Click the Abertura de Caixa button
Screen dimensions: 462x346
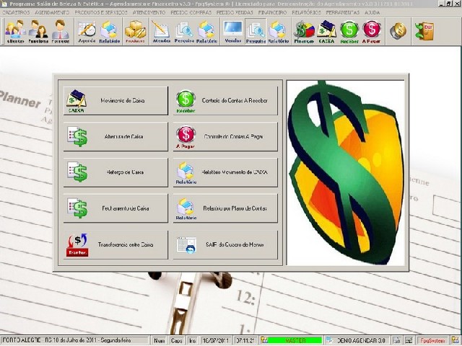pos(115,137)
